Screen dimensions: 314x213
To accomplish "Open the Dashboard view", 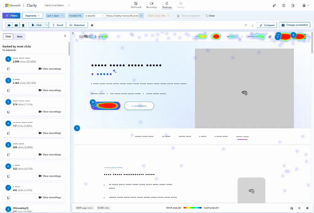I will (x=136, y=5).
